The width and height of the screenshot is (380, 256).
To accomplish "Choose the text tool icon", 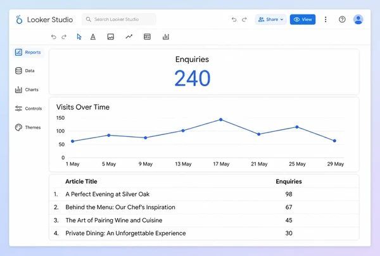I will (93, 37).
